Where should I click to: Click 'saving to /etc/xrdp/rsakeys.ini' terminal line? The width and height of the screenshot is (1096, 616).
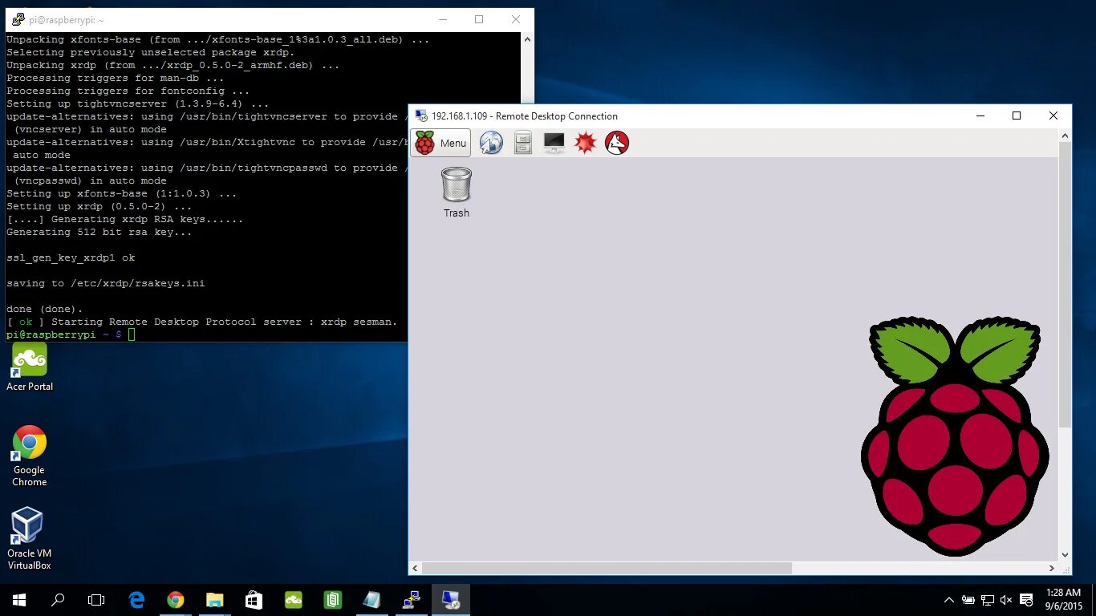(106, 283)
